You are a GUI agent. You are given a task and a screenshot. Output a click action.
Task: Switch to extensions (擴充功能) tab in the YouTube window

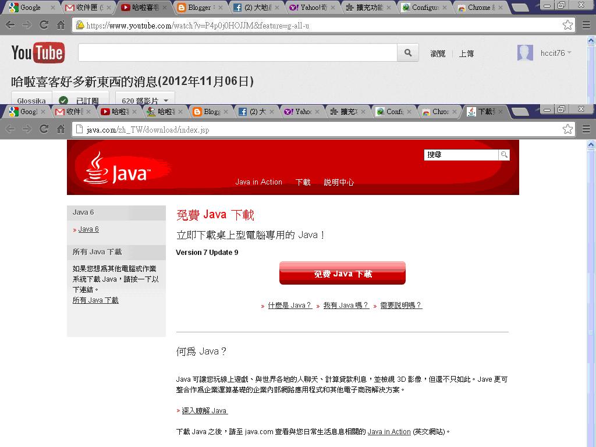[x=367, y=7]
